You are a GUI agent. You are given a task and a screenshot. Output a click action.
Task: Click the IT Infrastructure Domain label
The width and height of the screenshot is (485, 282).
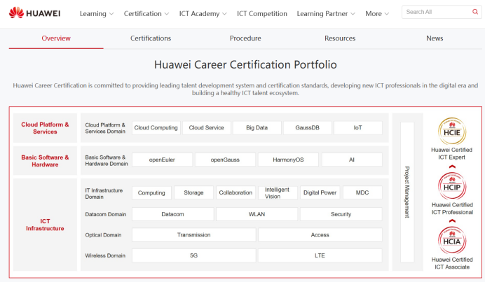(x=104, y=193)
